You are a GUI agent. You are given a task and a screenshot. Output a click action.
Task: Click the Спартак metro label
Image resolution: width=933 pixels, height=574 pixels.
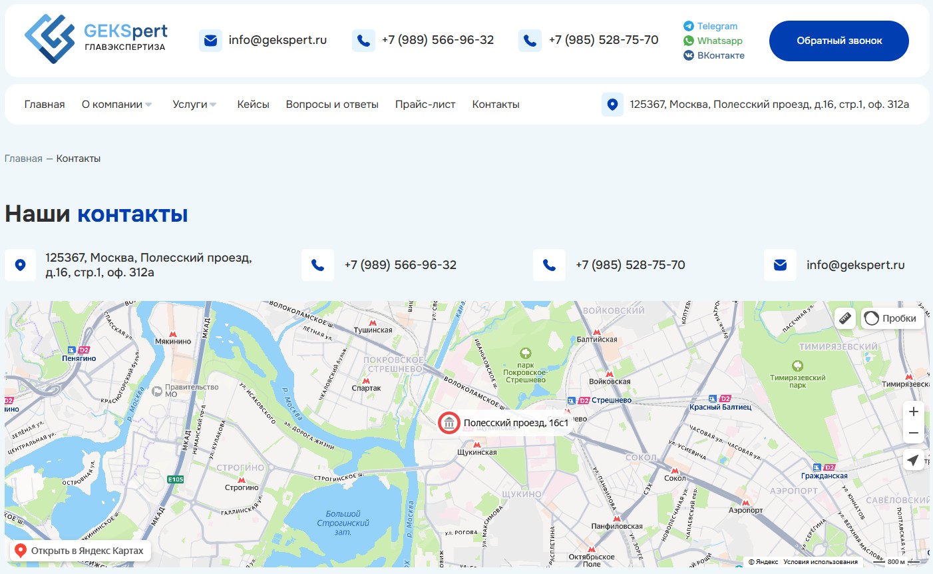point(367,388)
